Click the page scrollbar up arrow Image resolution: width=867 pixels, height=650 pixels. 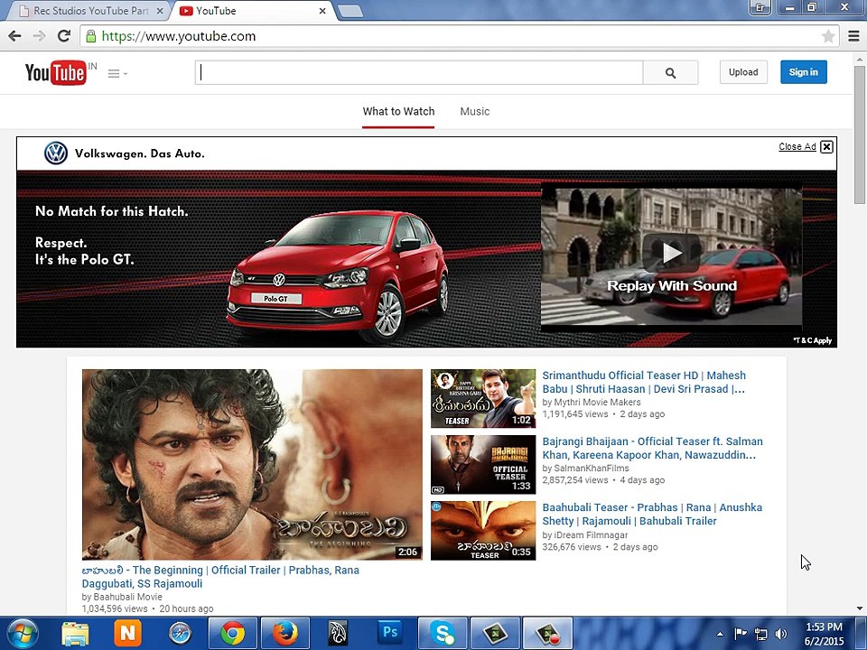860,59
